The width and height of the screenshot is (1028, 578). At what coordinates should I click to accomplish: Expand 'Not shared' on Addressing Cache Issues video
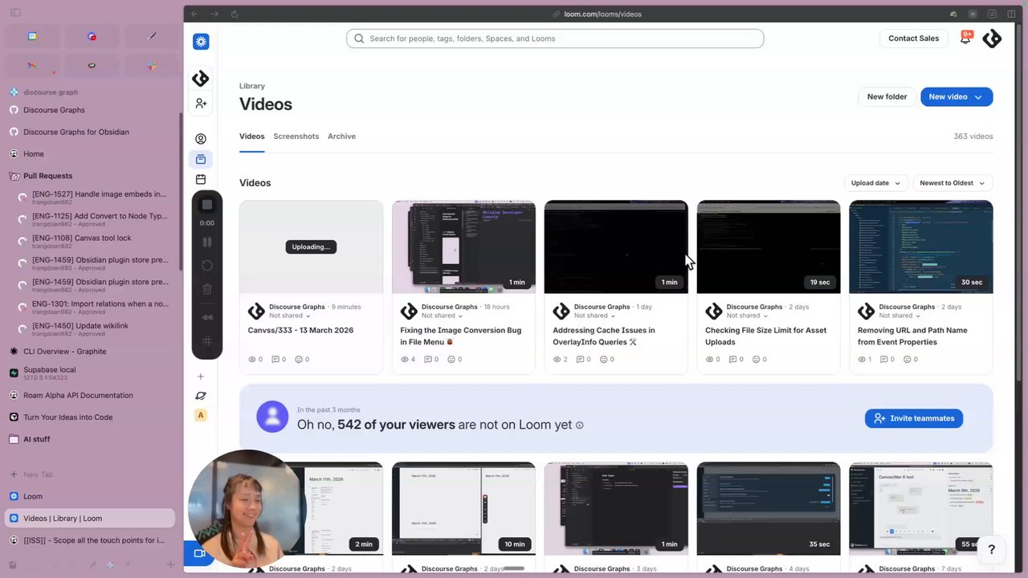594,315
